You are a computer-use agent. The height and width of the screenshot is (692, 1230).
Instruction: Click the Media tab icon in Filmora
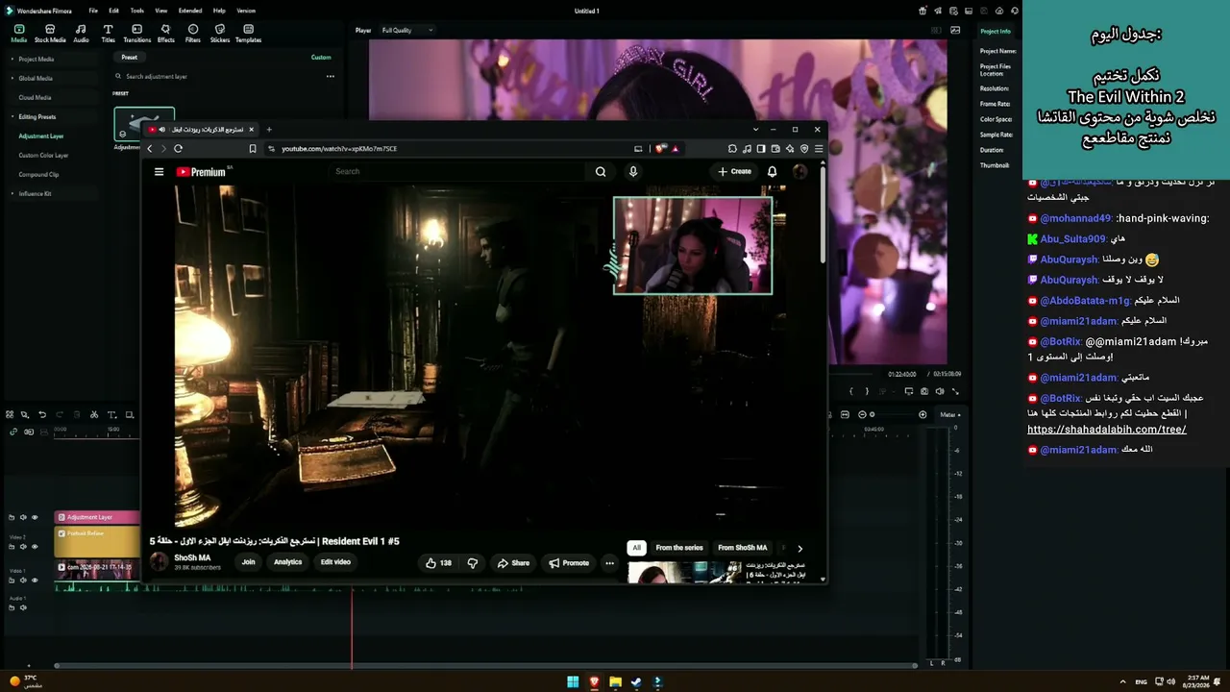pyautogui.click(x=19, y=34)
